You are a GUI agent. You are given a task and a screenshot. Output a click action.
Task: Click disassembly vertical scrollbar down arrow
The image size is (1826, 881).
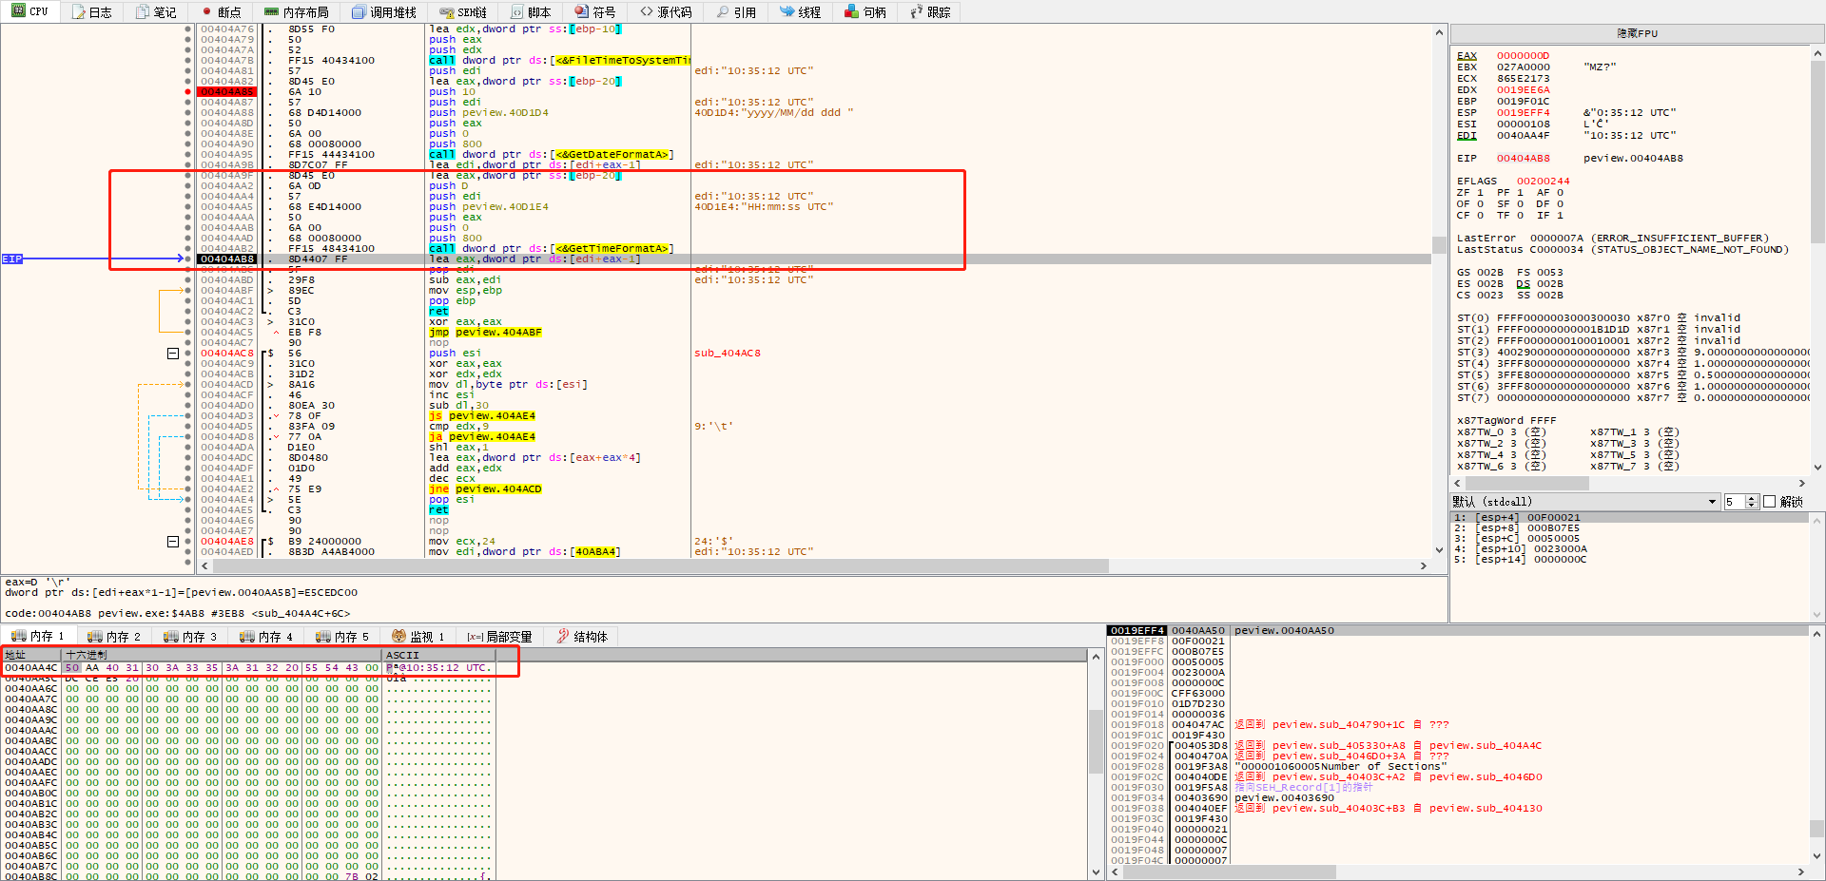[x=1439, y=550]
